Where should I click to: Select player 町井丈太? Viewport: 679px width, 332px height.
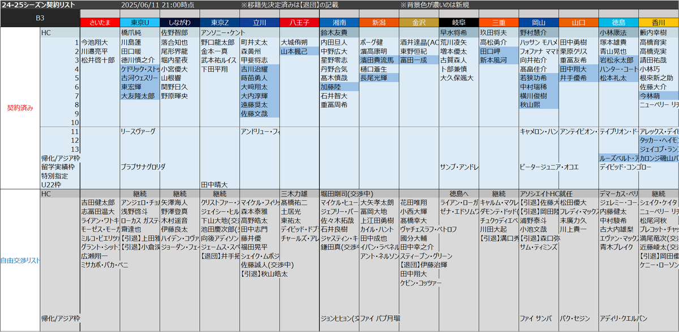tap(254, 42)
